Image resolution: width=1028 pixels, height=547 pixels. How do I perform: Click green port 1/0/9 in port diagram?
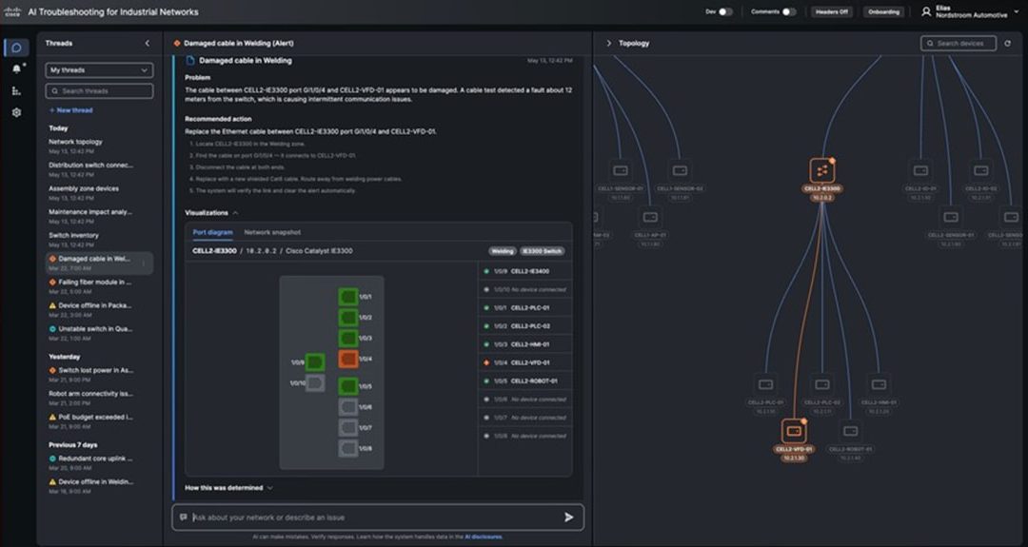coord(315,361)
